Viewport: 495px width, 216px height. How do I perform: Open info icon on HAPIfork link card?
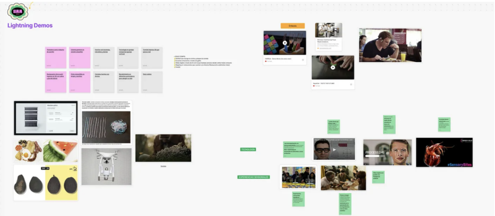(x=303, y=60)
